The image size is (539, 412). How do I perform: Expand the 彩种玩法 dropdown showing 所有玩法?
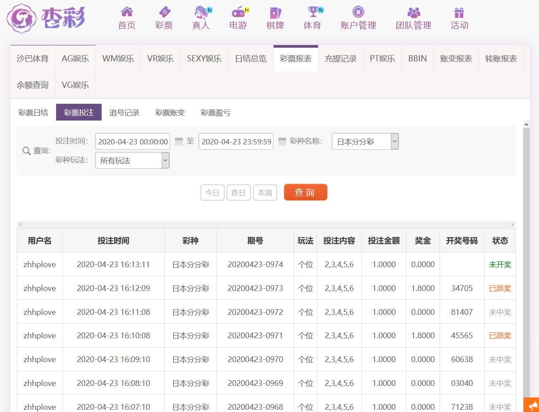pos(132,160)
